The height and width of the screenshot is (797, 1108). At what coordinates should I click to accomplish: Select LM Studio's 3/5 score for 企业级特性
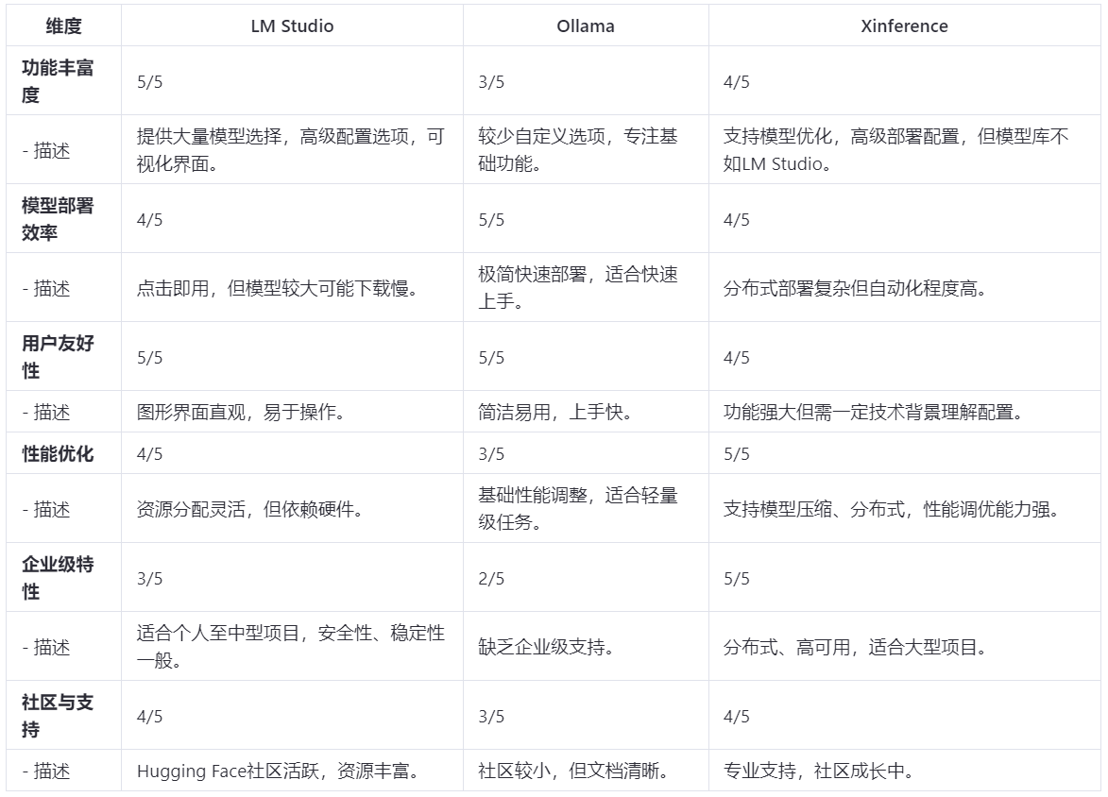tap(150, 579)
